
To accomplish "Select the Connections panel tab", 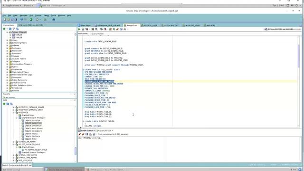I will tap(9, 25).
